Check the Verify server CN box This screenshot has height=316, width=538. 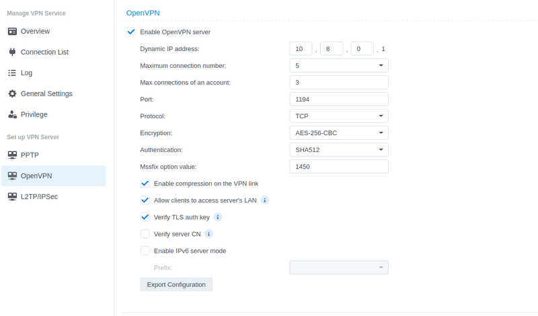[x=145, y=234]
